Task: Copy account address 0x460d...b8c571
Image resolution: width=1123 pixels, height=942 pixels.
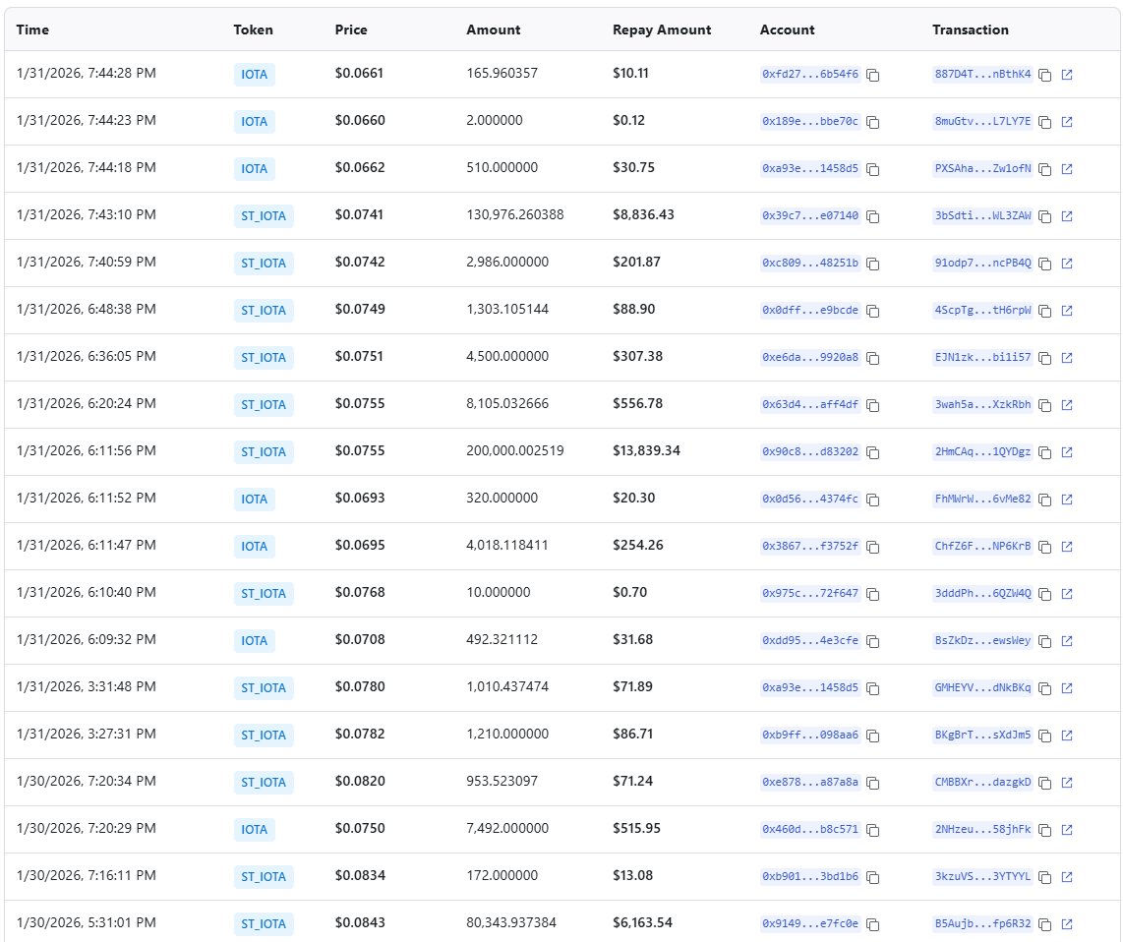Action: tap(872, 830)
